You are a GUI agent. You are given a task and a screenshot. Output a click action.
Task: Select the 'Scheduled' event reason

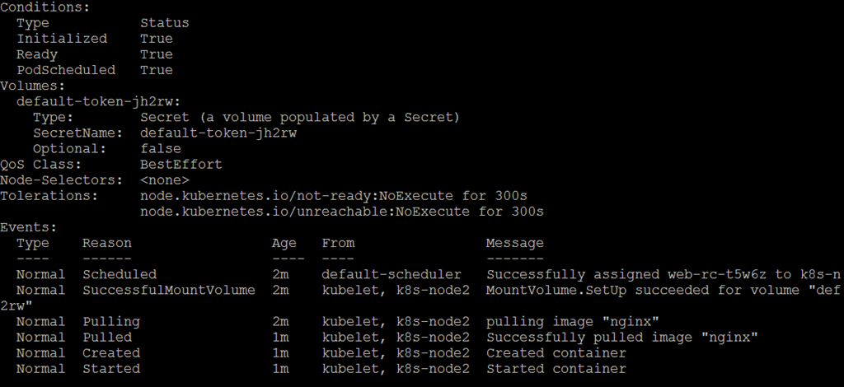coord(120,274)
